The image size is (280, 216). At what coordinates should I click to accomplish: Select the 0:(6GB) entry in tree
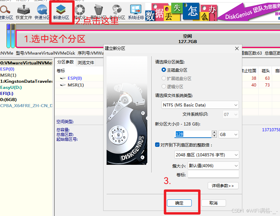(x=8, y=100)
